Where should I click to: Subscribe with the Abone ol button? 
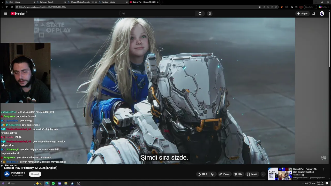tap(35, 174)
